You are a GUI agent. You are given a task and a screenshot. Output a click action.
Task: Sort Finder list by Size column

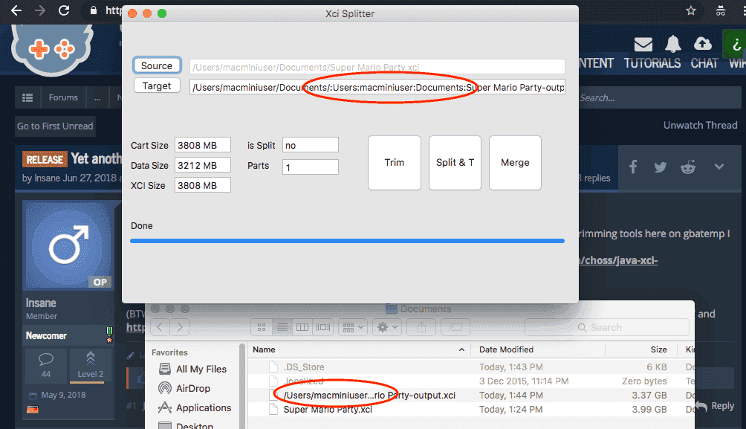point(642,349)
